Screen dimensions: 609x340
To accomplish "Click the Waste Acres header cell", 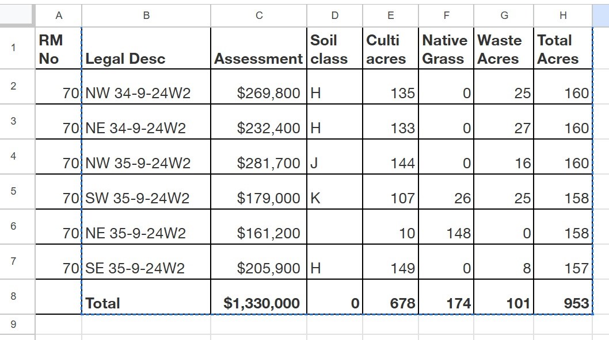I will pos(504,49).
